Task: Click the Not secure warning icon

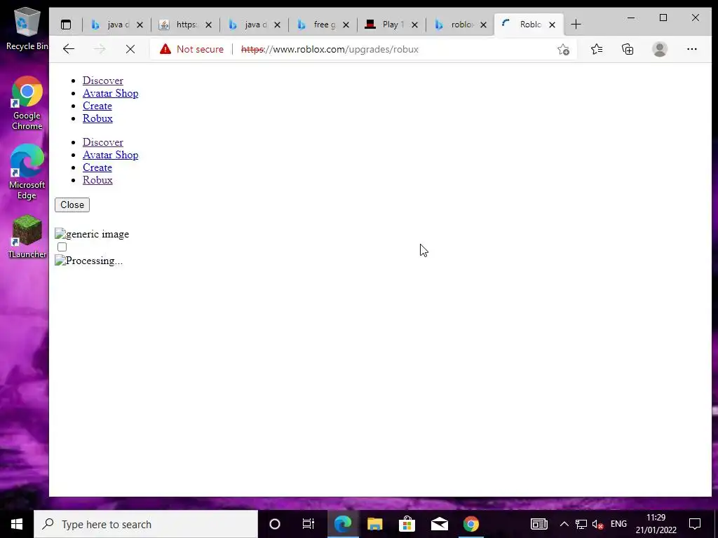Action: (x=165, y=49)
